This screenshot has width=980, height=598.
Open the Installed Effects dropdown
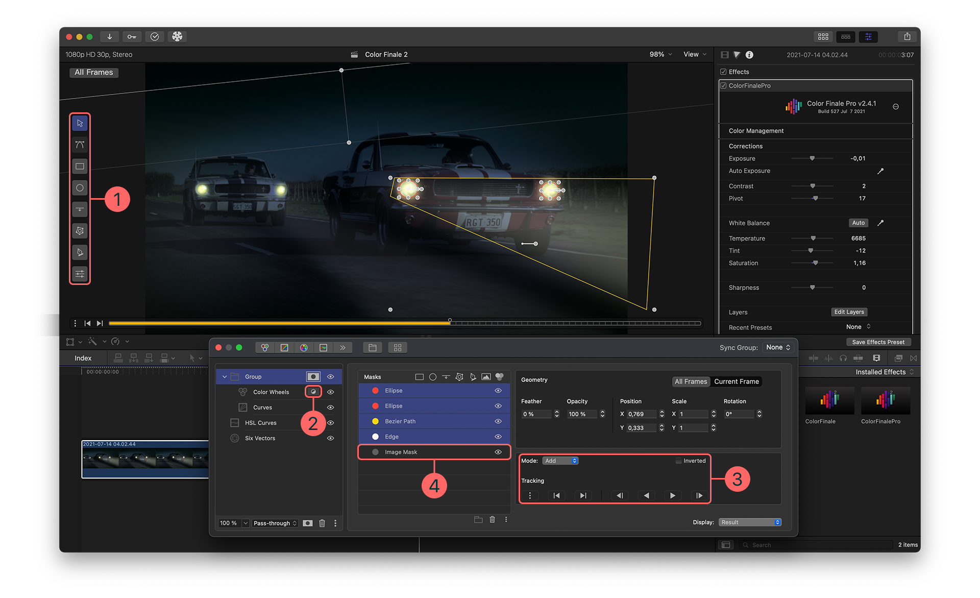[x=885, y=372]
